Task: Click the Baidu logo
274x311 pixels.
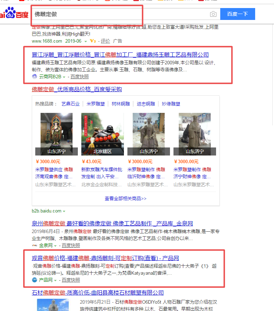Action: (14, 13)
